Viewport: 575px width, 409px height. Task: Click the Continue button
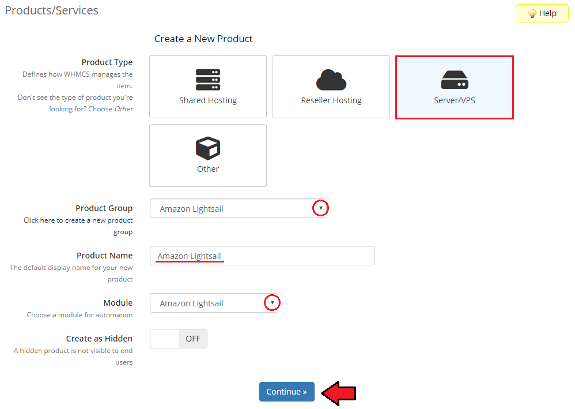[x=287, y=391]
